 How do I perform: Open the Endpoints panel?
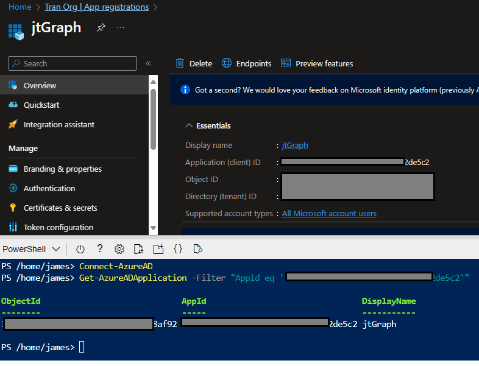tap(246, 63)
